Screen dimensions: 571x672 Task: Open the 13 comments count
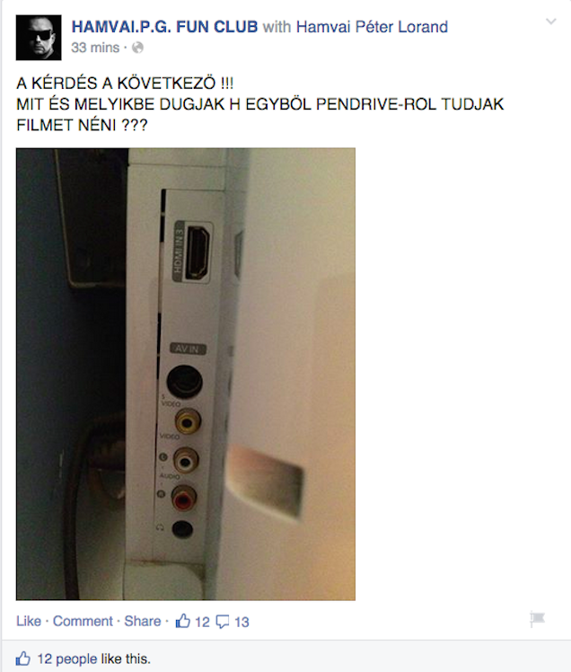click(x=242, y=622)
